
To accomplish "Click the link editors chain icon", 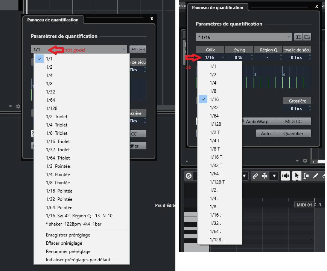I will point(256,175).
